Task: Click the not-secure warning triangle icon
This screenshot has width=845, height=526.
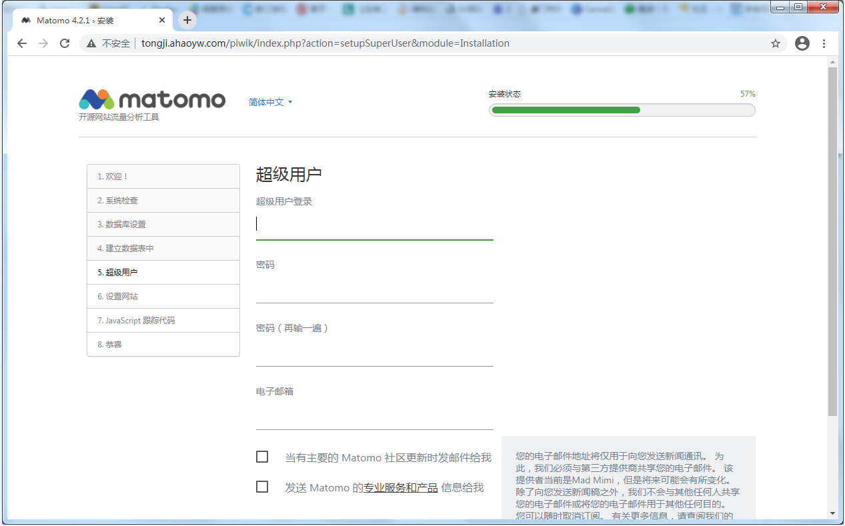Action: (91, 43)
